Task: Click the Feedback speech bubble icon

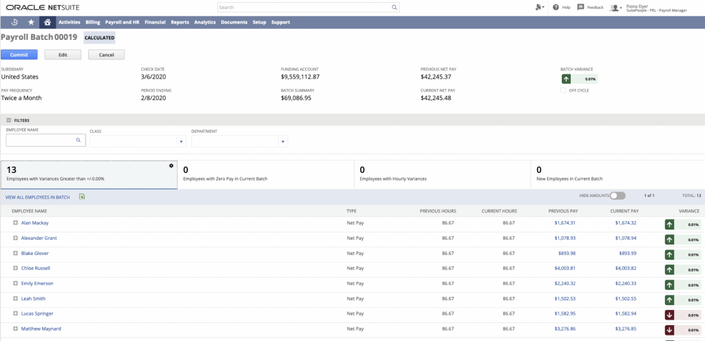Action: (x=580, y=7)
